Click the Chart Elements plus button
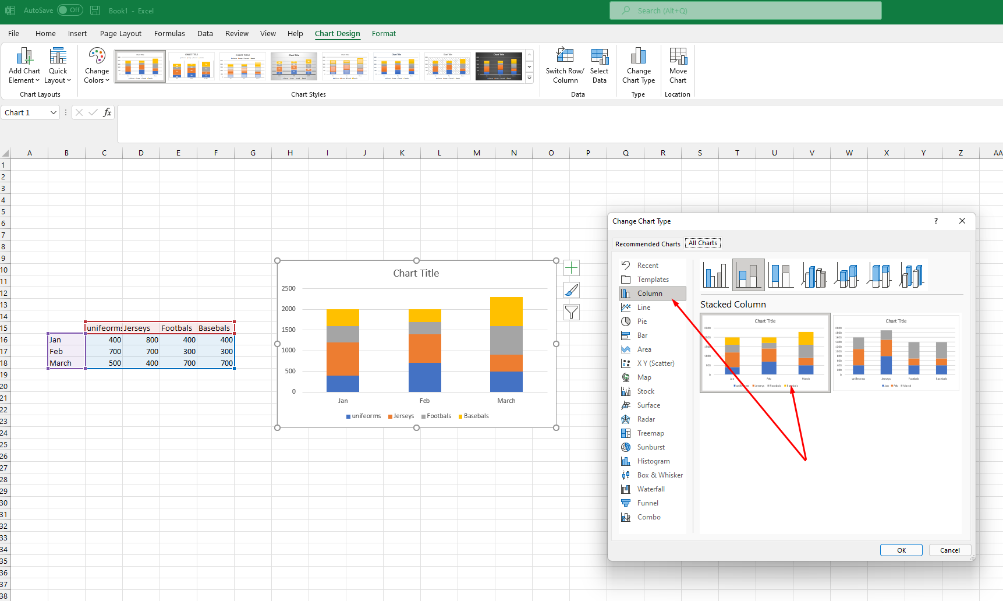 click(572, 268)
